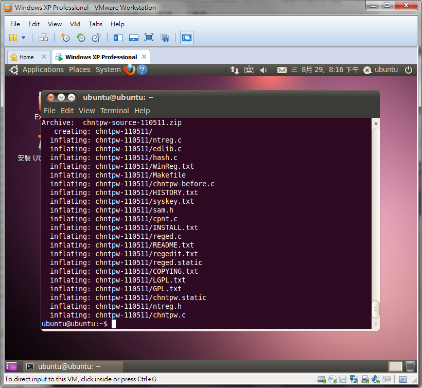
Task: Open the sound volume indicator
Action: click(x=263, y=70)
